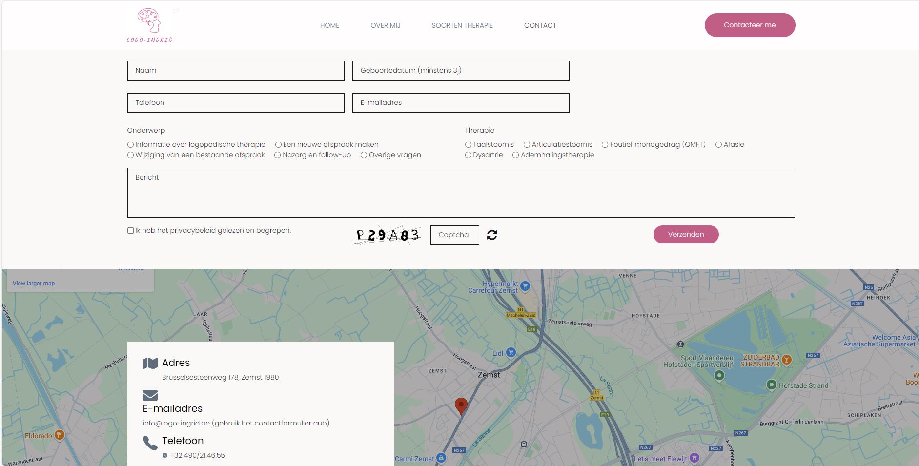Open the 'View larger map' link
Image resolution: width=919 pixels, height=466 pixels.
(x=34, y=284)
